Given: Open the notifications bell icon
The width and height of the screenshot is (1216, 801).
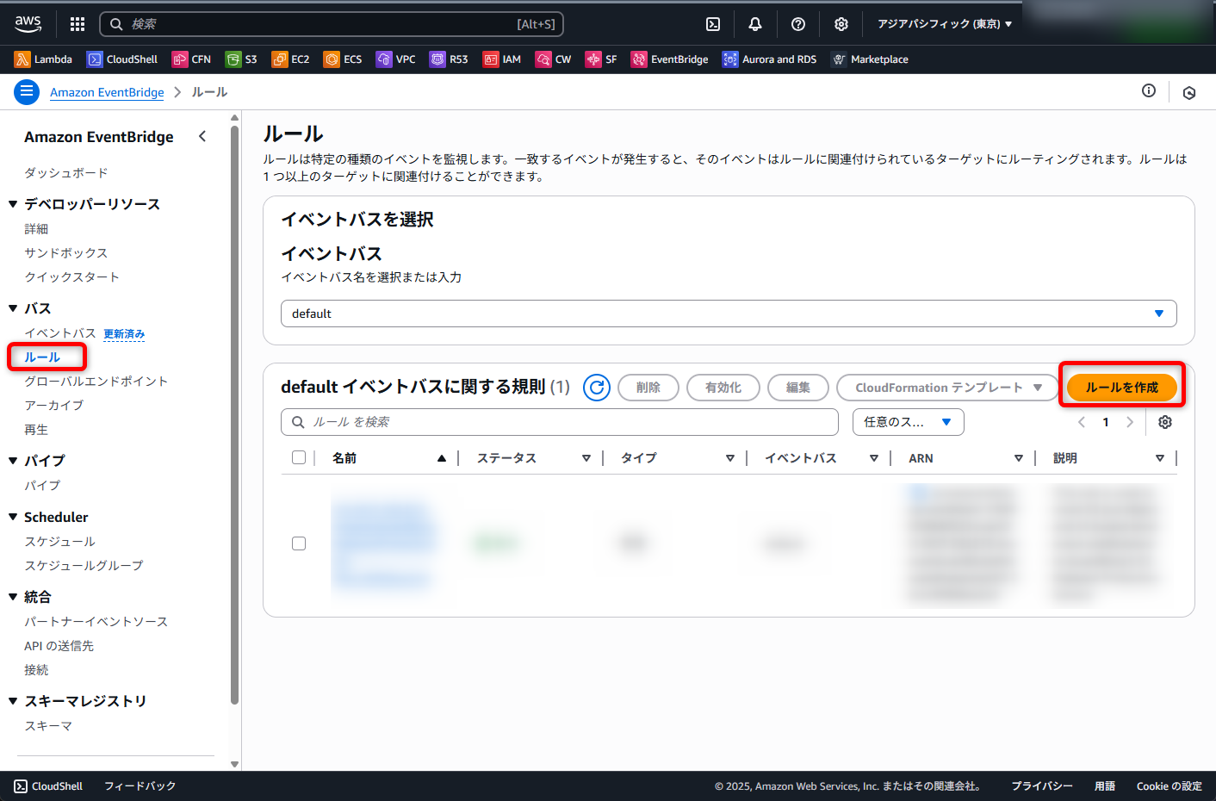Looking at the screenshot, I should coord(755,24).
